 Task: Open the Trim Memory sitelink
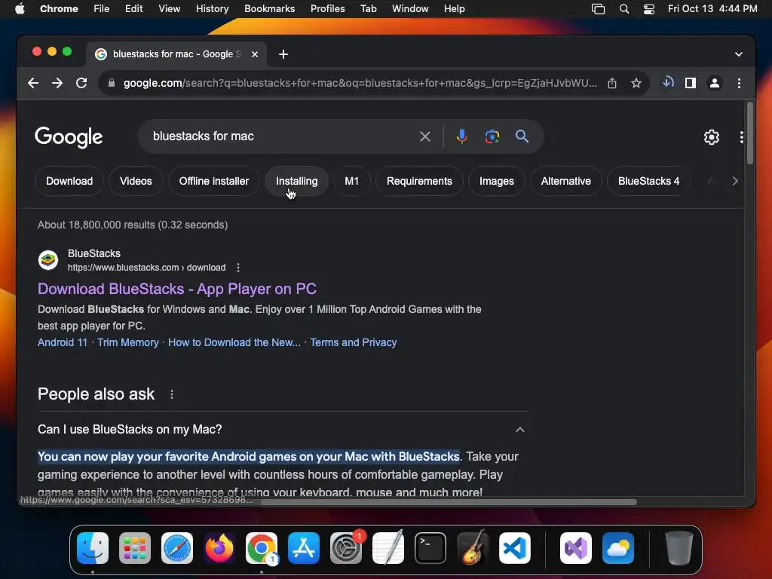(128, 343)
